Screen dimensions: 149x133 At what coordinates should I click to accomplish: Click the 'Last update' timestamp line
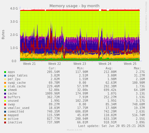112,126
